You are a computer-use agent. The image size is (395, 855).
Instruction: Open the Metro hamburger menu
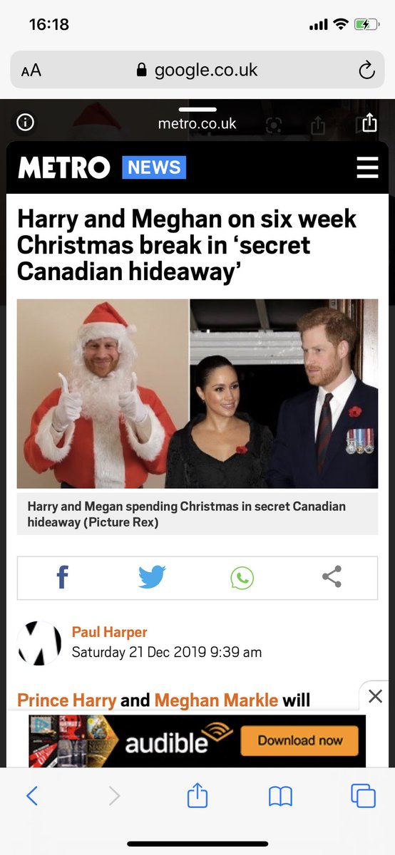367,168
